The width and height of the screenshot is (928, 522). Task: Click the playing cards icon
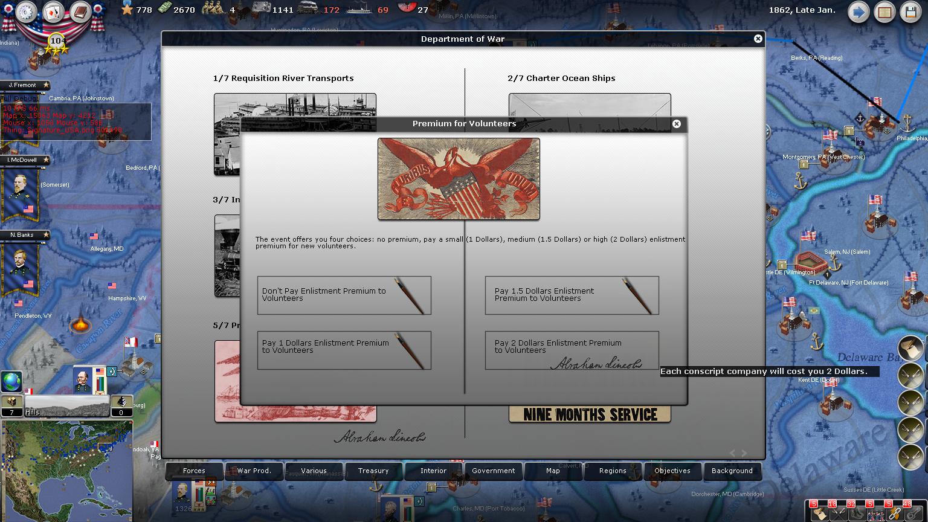click(54, 12)
